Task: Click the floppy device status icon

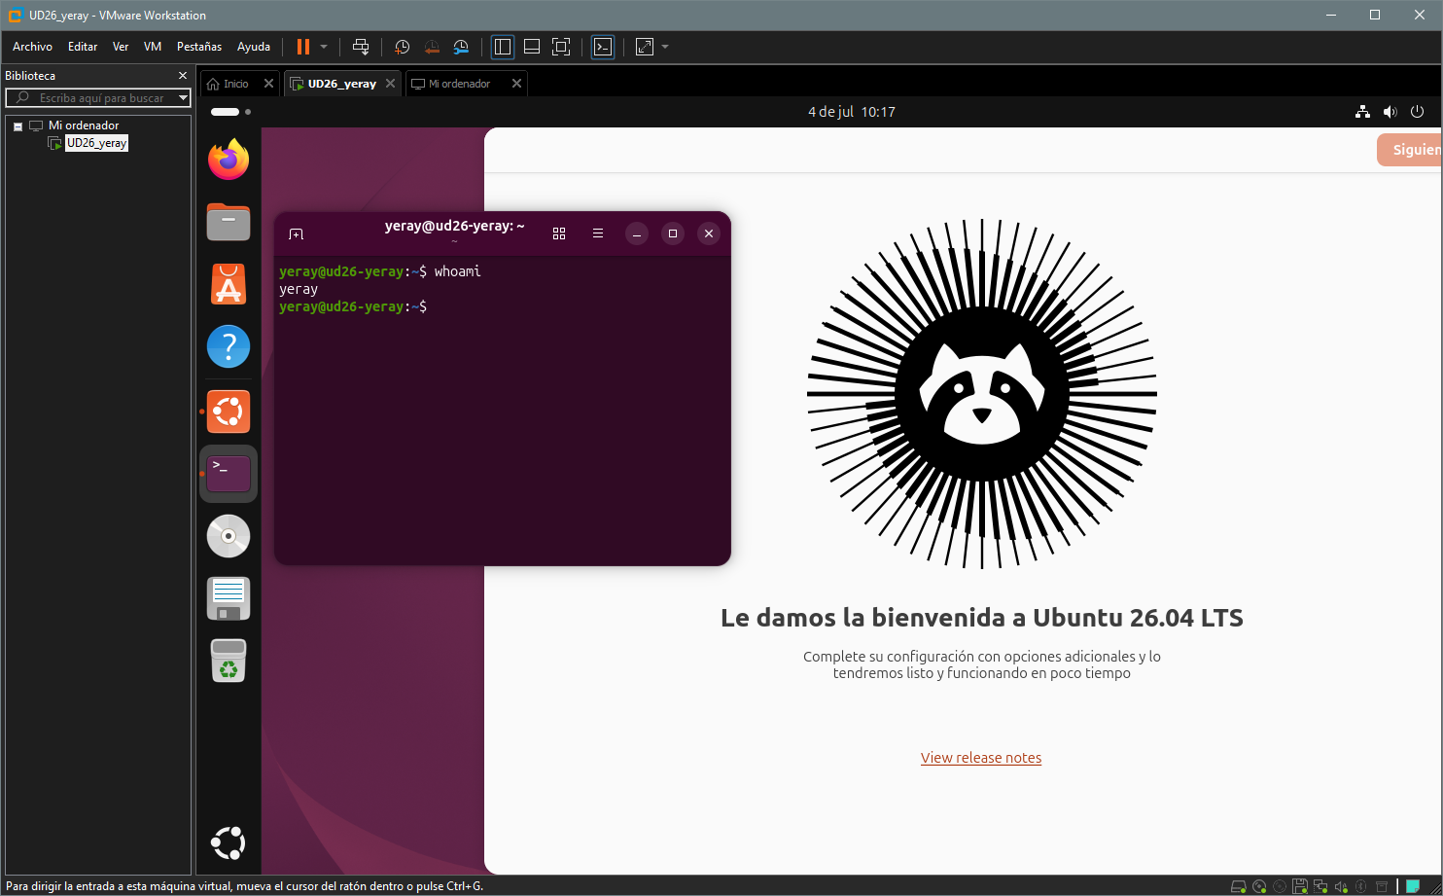Action: [1300, 886]
